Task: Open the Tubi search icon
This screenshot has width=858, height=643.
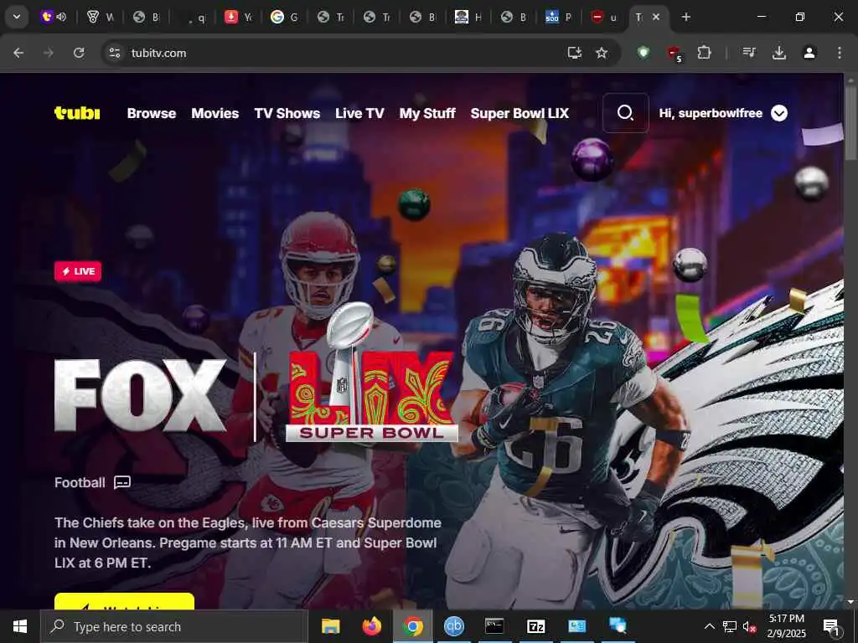Action: click(625, 113)
